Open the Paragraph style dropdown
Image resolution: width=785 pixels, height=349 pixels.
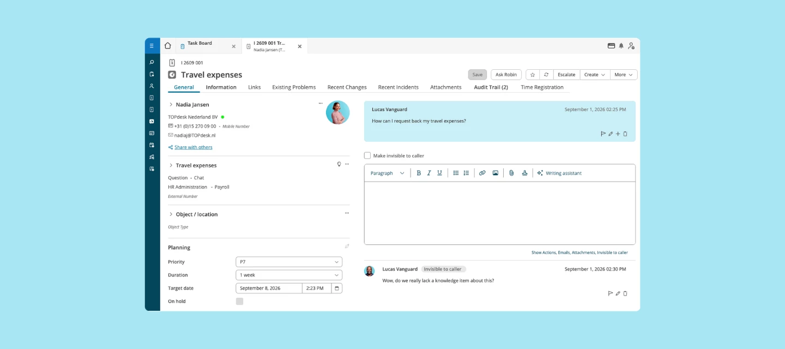click(388, 173)
